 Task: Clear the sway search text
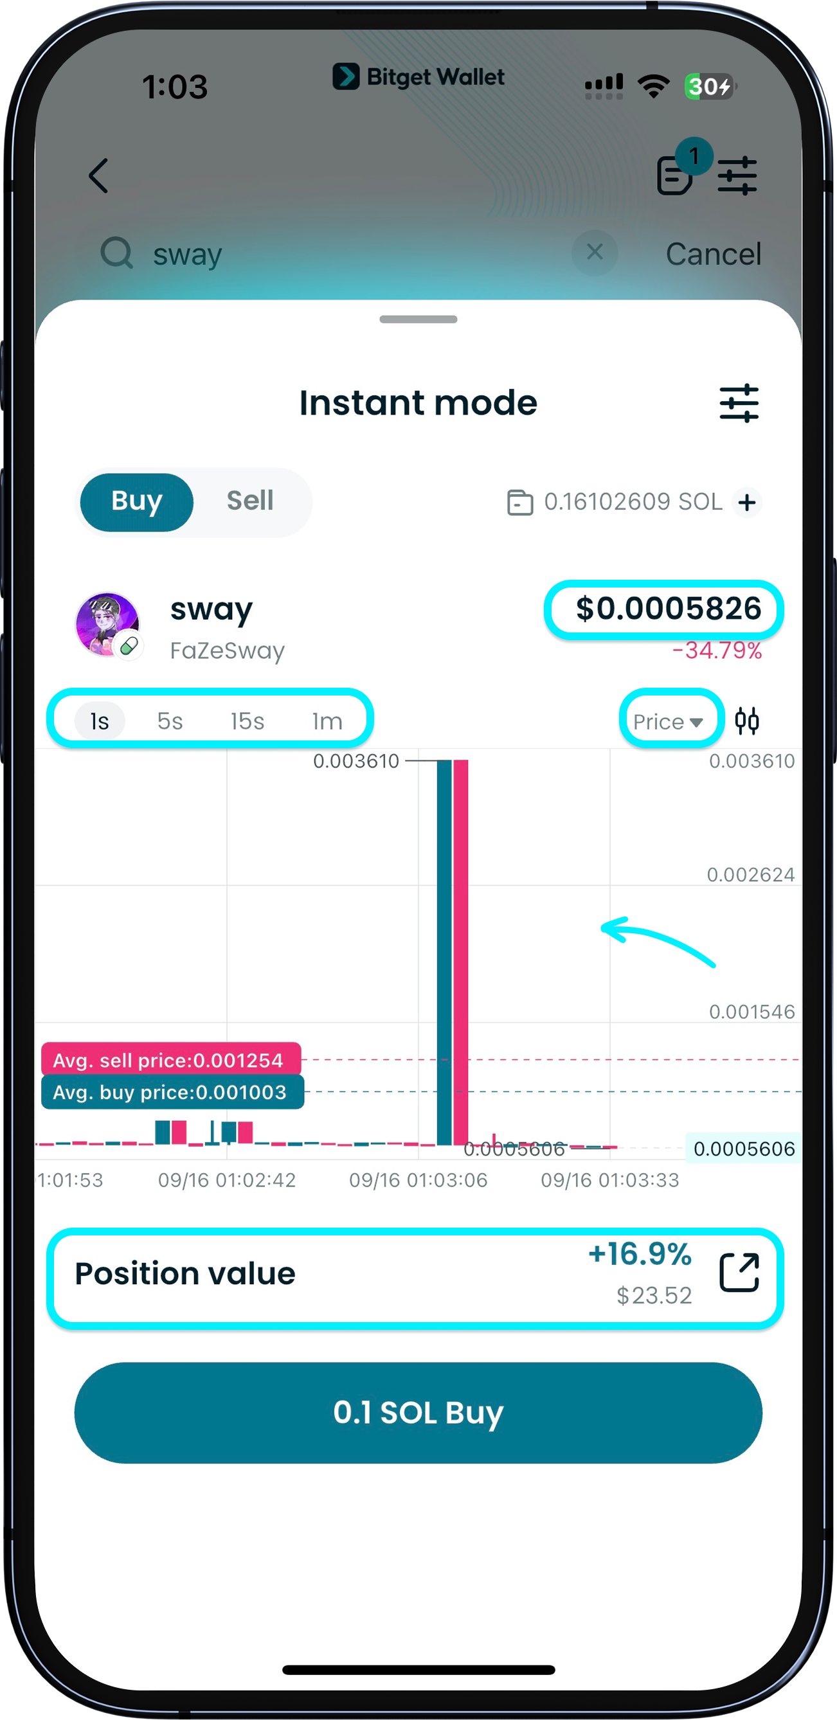[594, 253]
